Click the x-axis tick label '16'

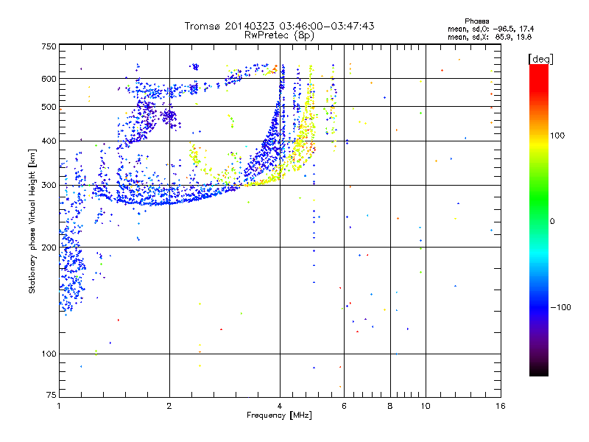[501, 406]
